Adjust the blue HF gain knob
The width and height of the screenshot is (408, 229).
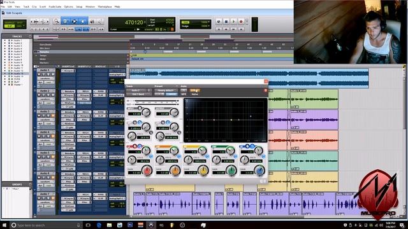click(x=259, y=170)
